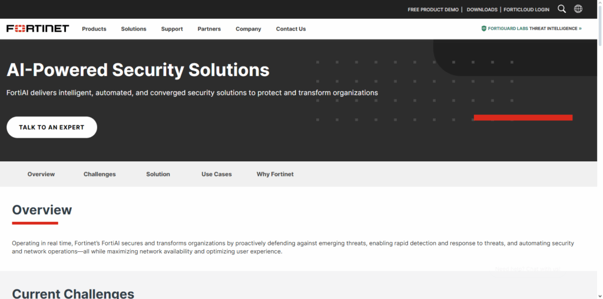
Task: Open the Partners menu
Action: point(209,29)
